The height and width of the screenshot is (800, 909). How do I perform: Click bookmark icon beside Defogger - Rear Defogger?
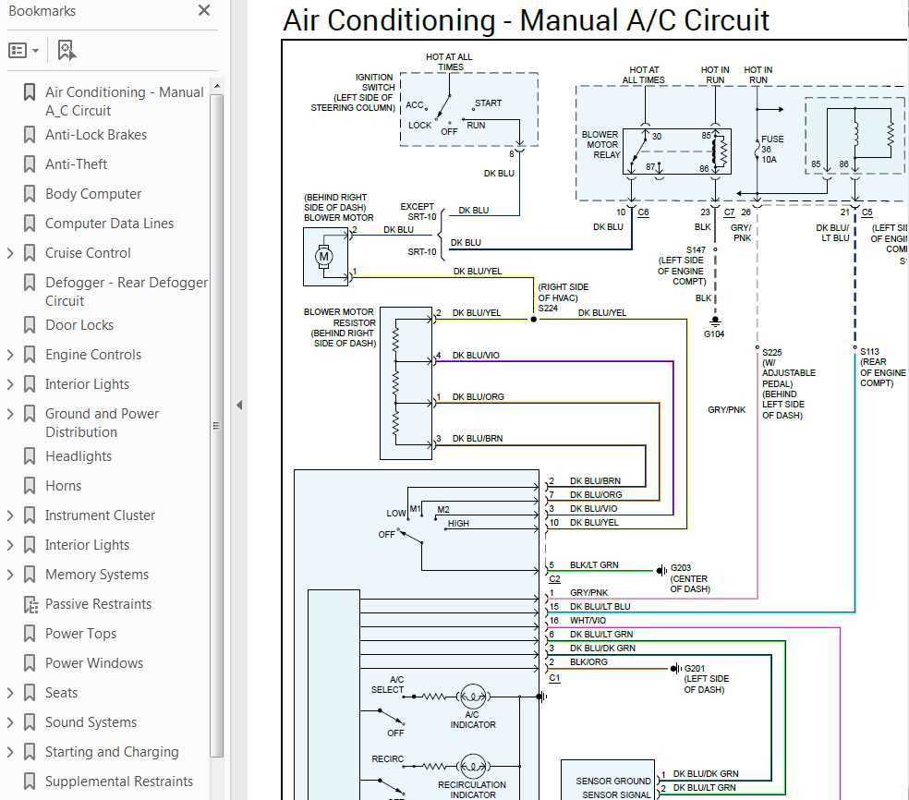(x=29, y=283)
